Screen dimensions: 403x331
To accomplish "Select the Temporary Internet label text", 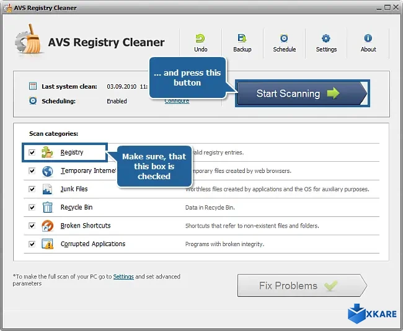I will pyautogui.click(x=88, y=171).
